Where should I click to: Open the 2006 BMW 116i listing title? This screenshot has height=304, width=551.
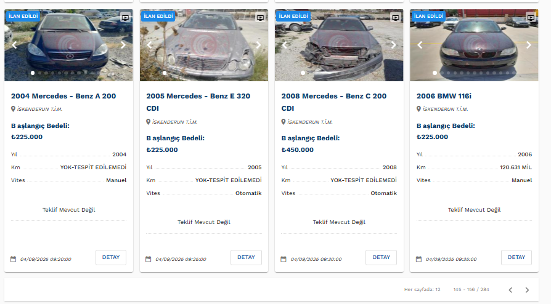click(x=444, y=96)
